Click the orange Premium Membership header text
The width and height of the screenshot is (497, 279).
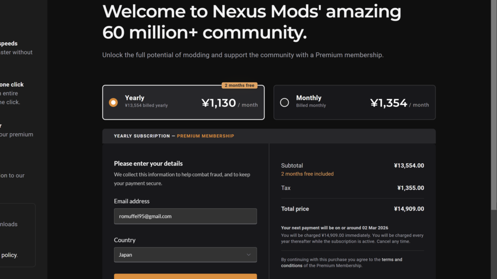pyautogui.click(x=205, y=136)
